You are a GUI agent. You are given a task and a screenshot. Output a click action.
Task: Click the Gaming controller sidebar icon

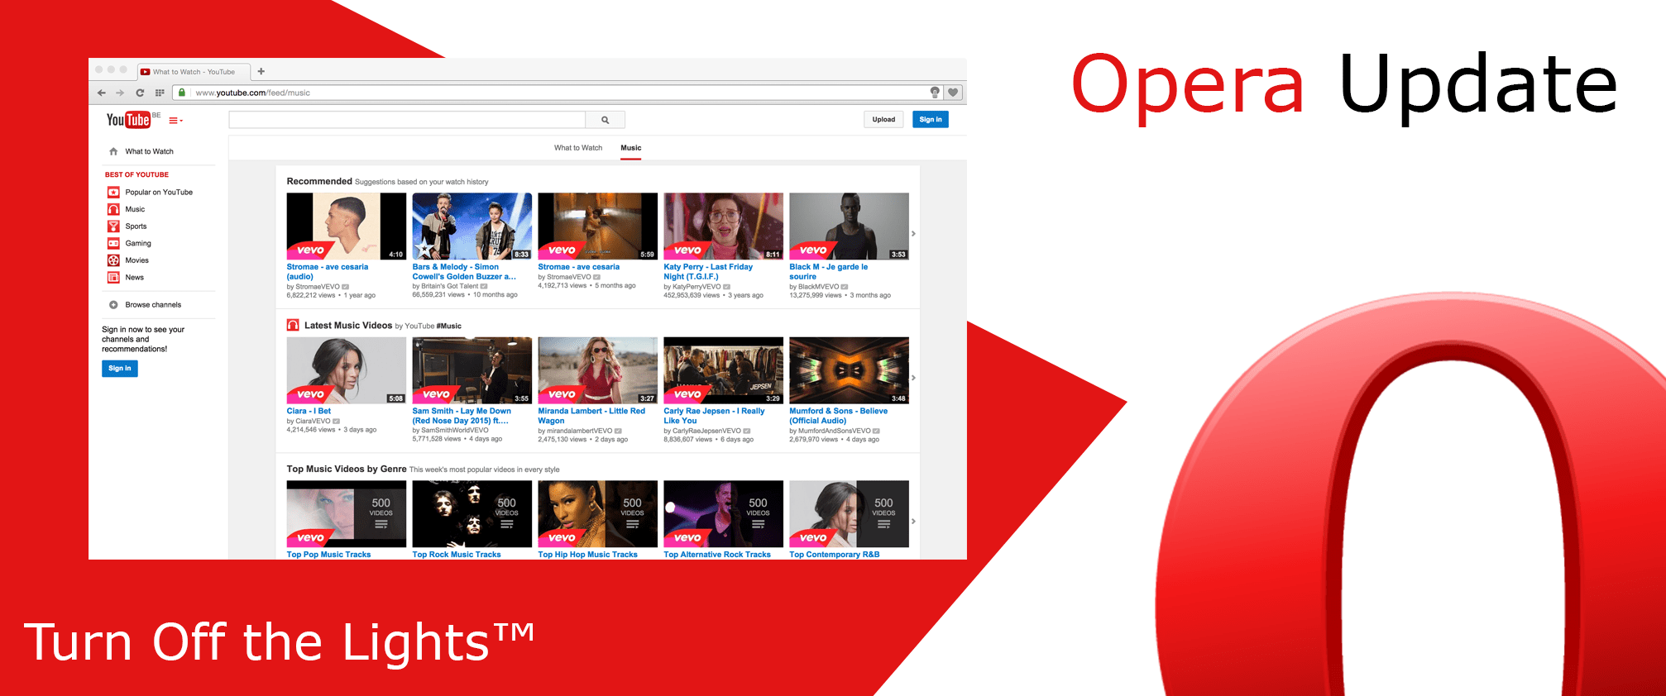(113, 243)
